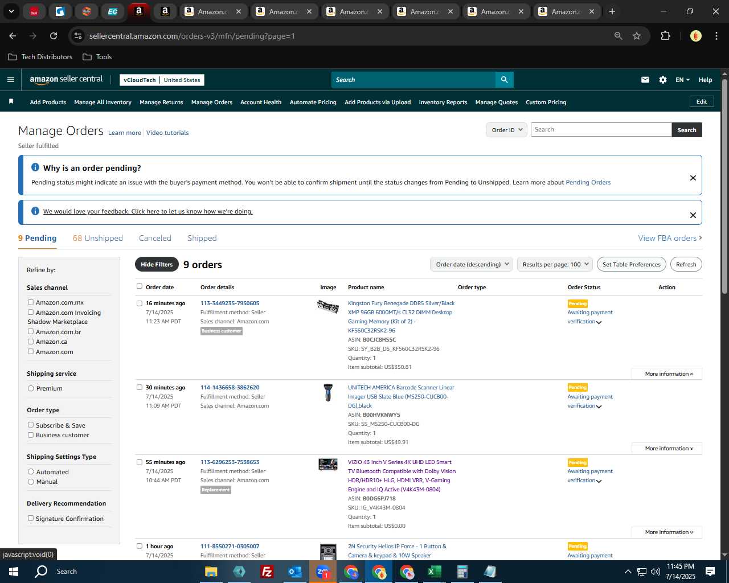Dismiss the 'Why is an order pending' banner

tap(693, 178)
